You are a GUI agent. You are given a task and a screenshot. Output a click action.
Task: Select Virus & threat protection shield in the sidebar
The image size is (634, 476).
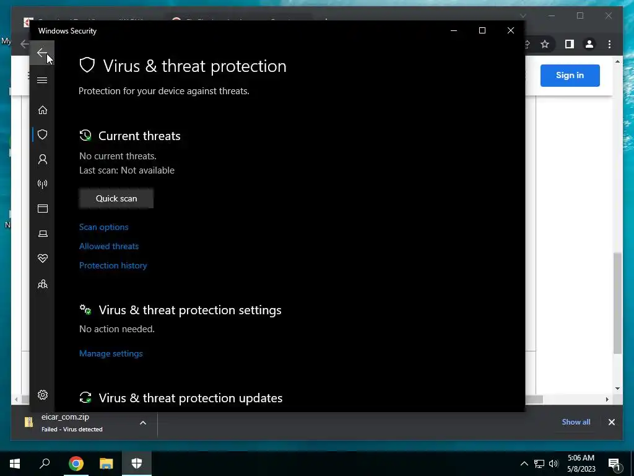43,134
